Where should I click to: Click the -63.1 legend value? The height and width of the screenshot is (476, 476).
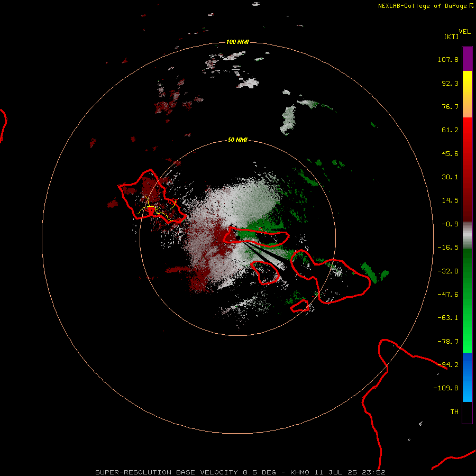(448, 318)
